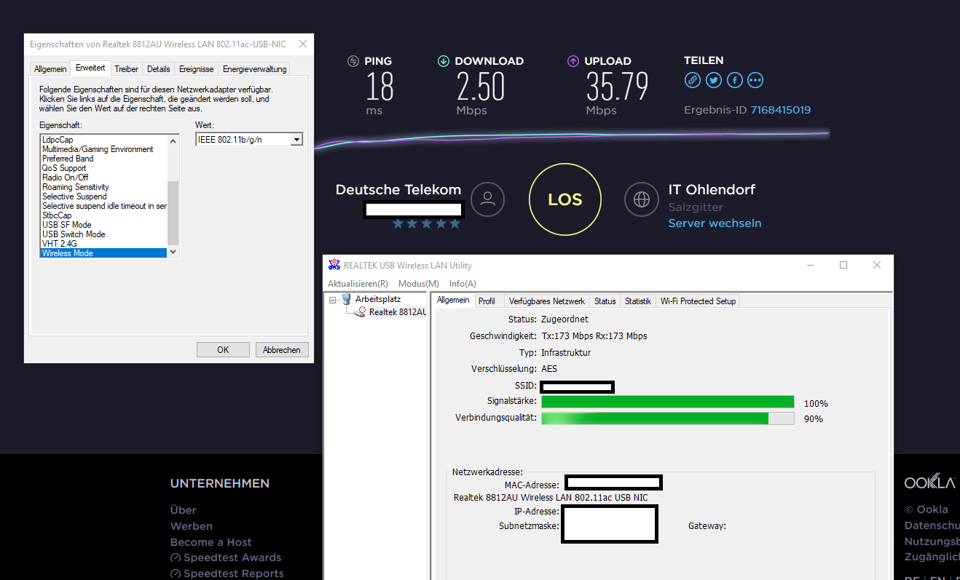960x580 pixels.
Task: Select the Multimedia/Gaming Environment property
Action: click(103, 149)
